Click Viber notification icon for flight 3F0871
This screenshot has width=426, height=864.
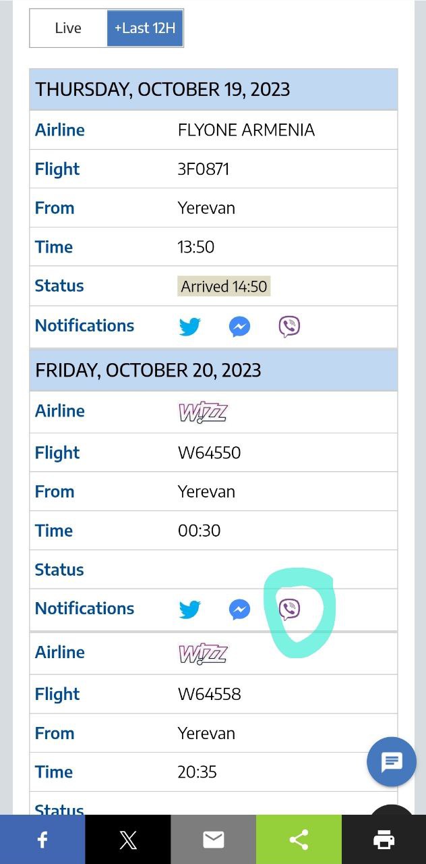tap(289, 327)
